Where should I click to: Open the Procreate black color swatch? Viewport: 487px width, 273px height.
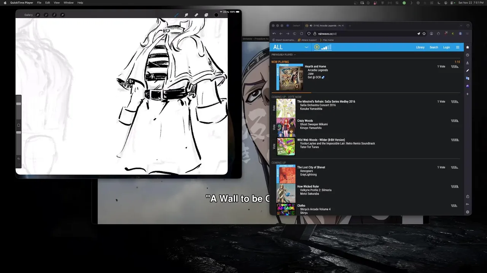tap(216, 15)
